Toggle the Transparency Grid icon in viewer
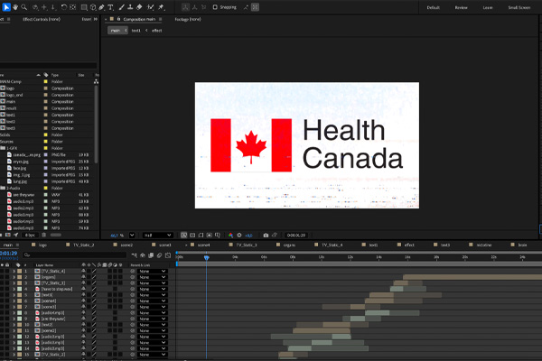 click(192, 236)
